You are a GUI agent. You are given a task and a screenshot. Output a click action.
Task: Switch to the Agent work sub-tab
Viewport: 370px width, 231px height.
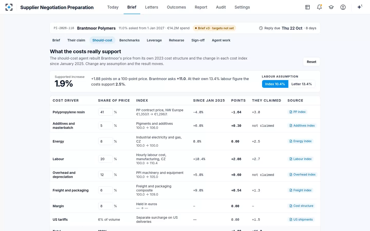pyautogui.click(x=221, y=40)
